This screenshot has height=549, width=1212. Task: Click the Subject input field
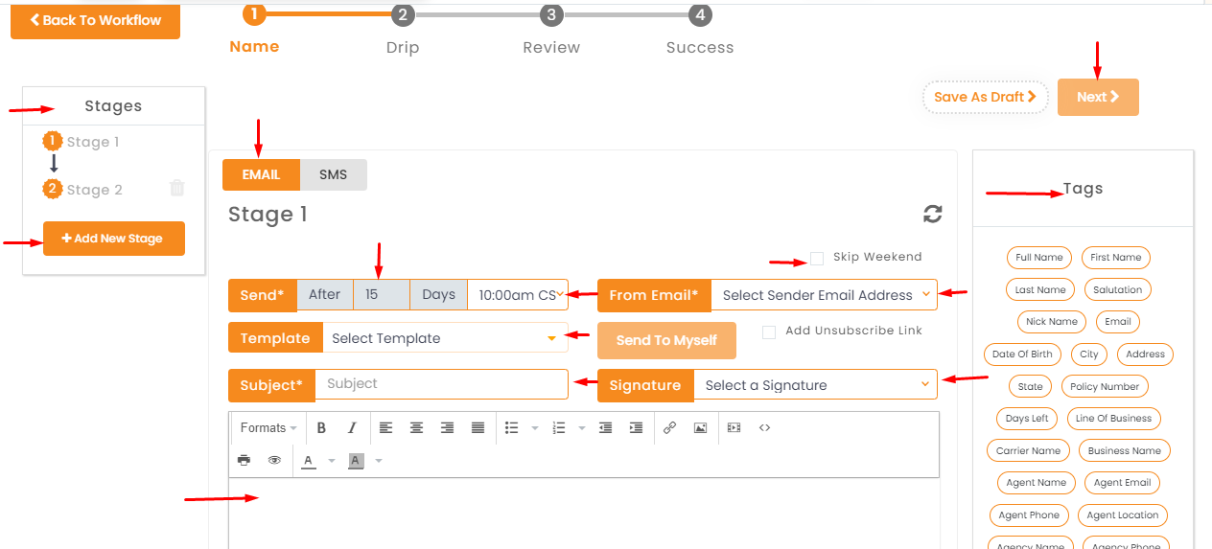pos(441,384)
